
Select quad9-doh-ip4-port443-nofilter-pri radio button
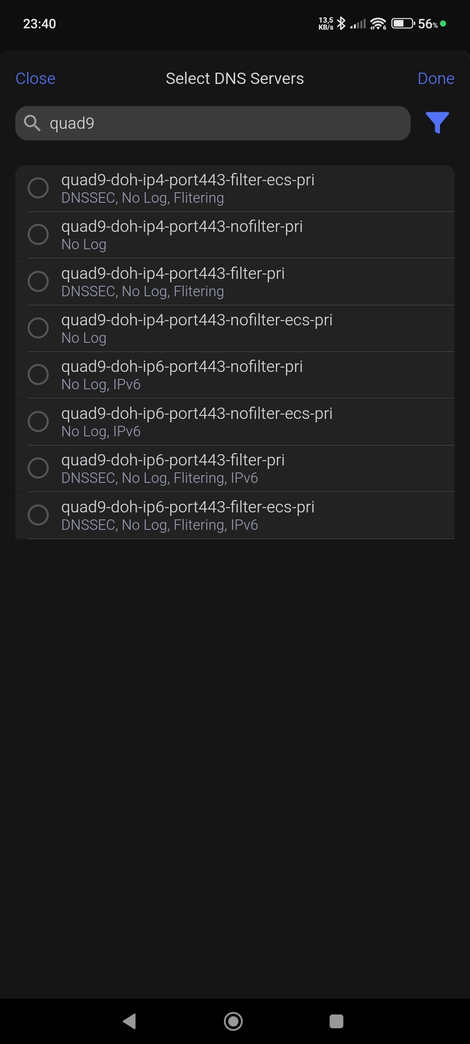coord(38,234)
